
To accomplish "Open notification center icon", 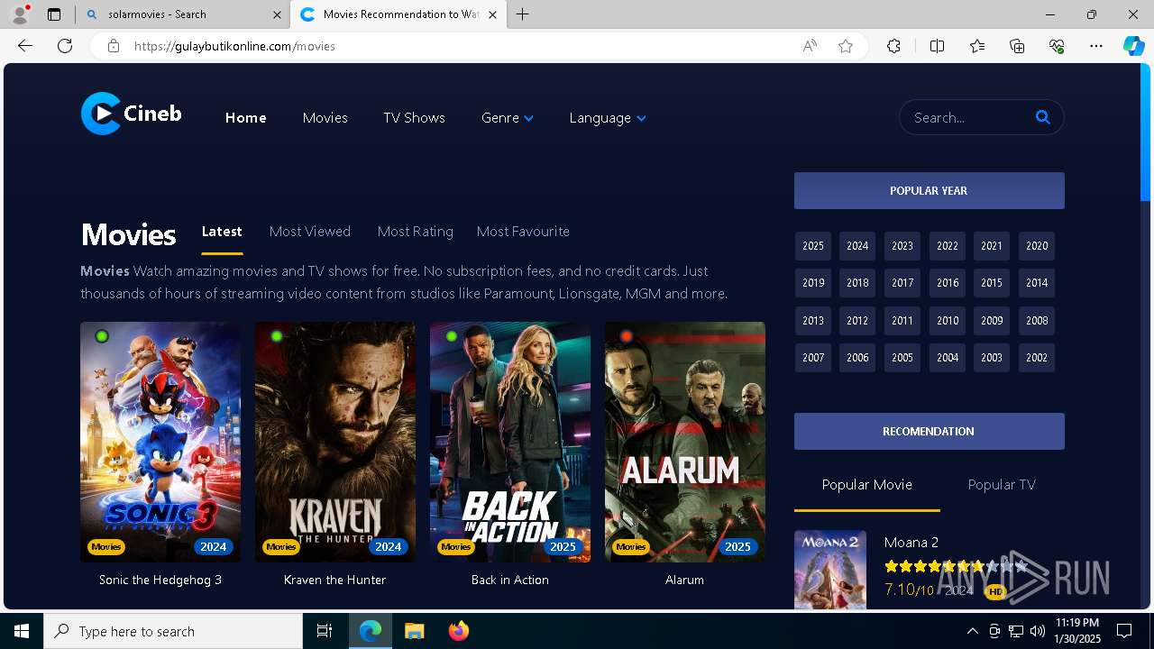I will click(1124, 631).
